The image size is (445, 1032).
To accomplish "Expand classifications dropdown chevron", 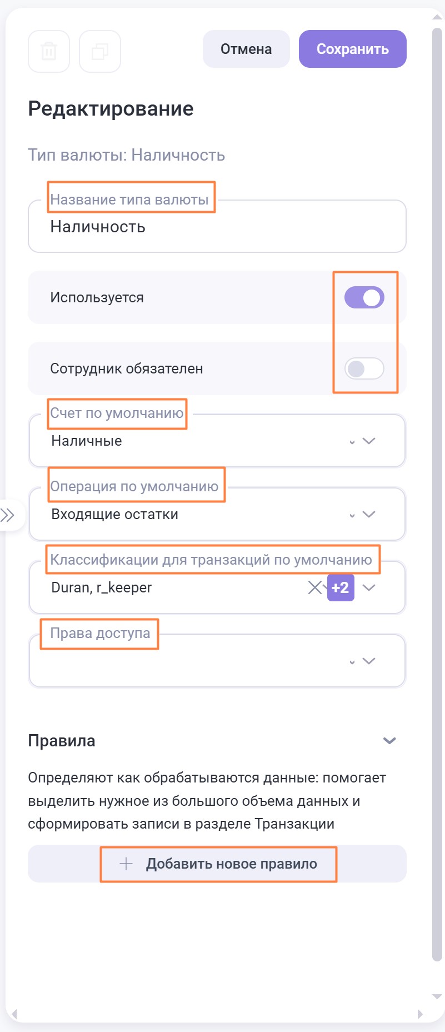I will click(x=369, y=587).
